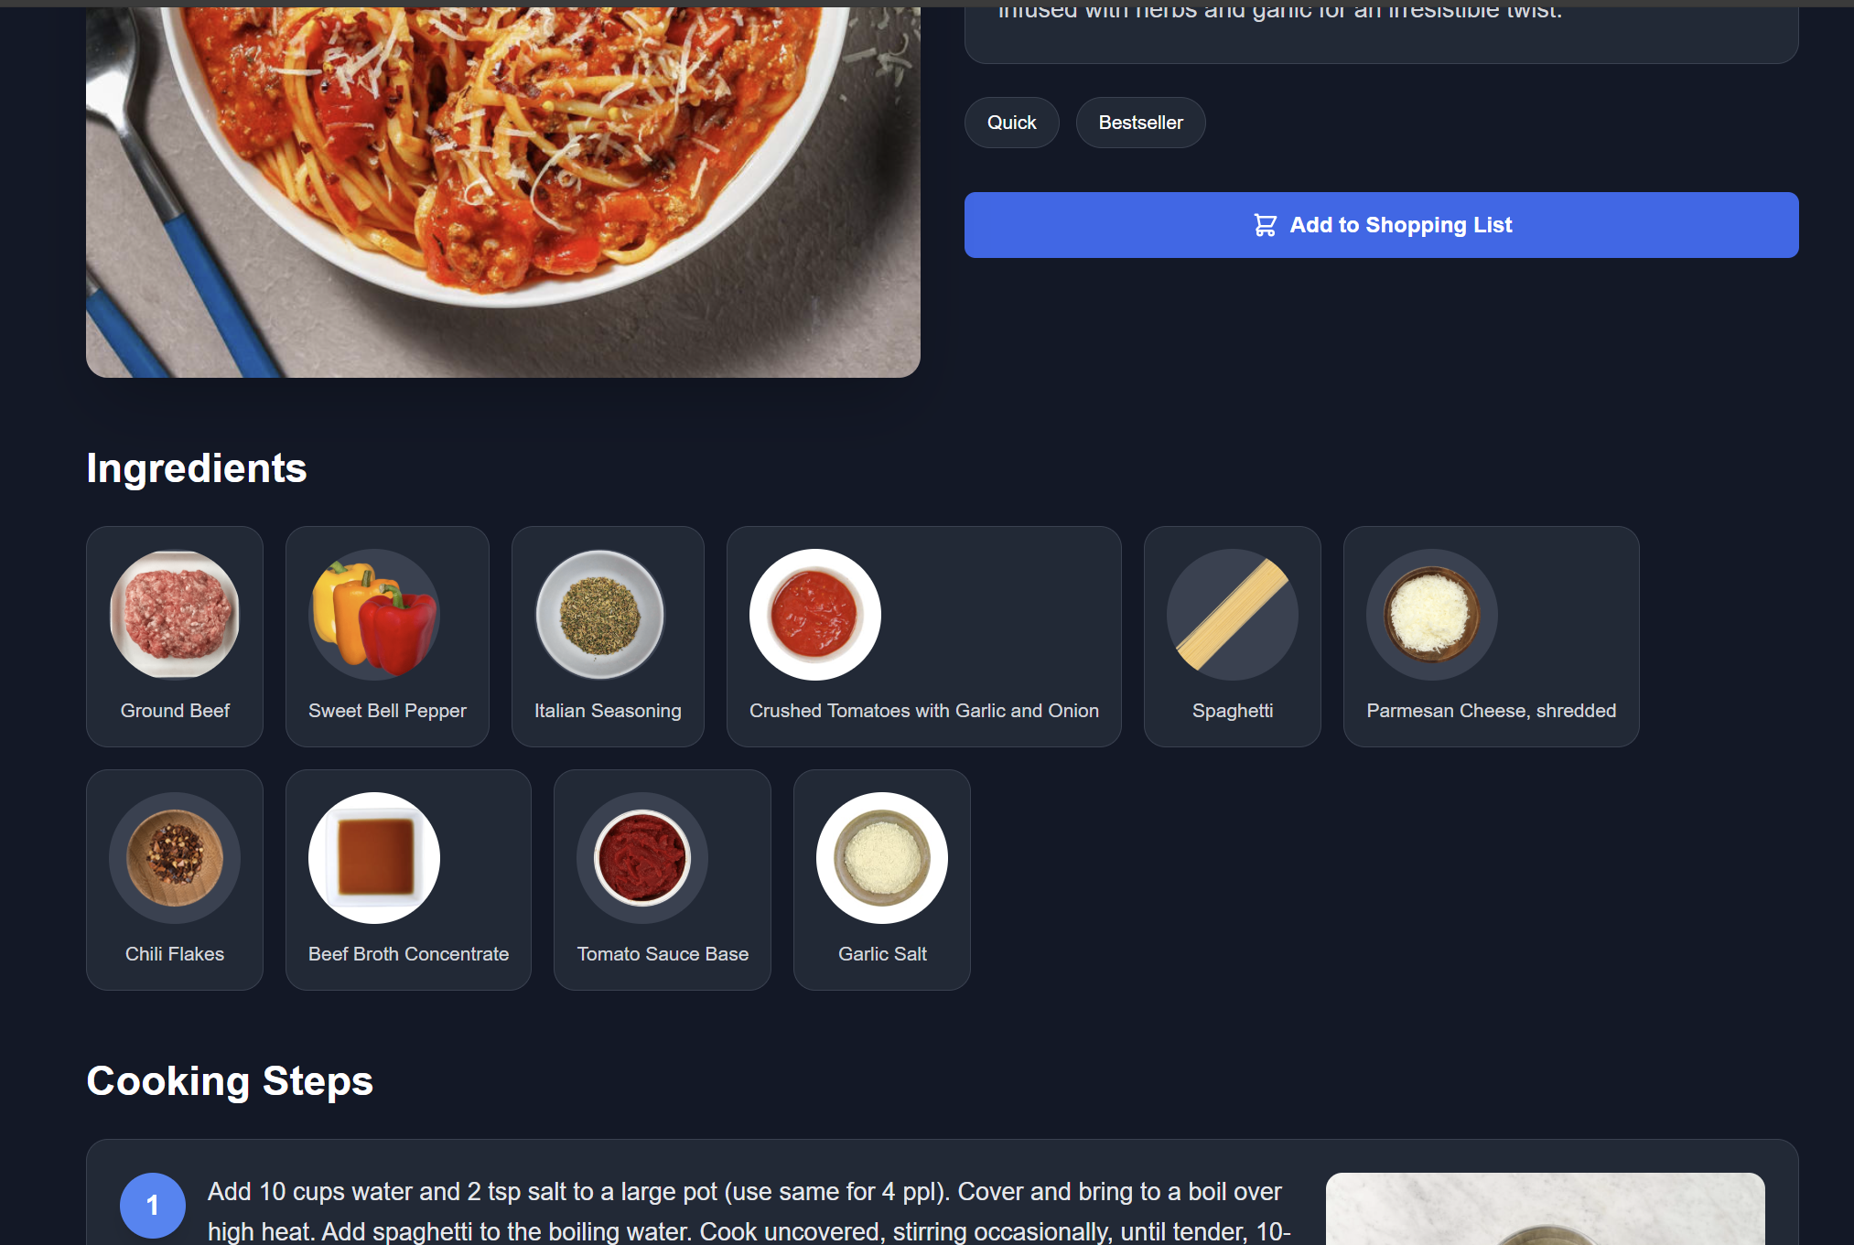Click the Tomato Sauce Base image
Viewport: 1854px width, 1245px height.
[642, 858]
